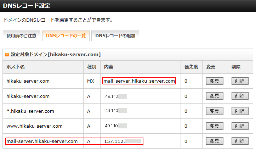256x150 pixels.
Task: Click 変更 for the MX record
Action: 215,81
